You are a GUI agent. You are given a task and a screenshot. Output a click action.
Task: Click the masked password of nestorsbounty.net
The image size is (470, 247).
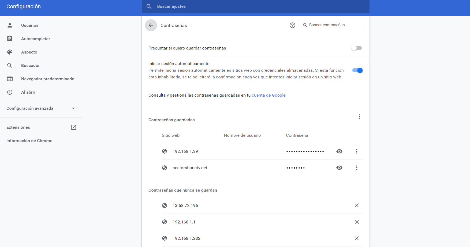(x=296, y=168)
